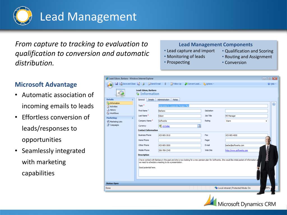287x215 pixels.
Task: Click the Save and New icon
Action: [x=139, y=84]
